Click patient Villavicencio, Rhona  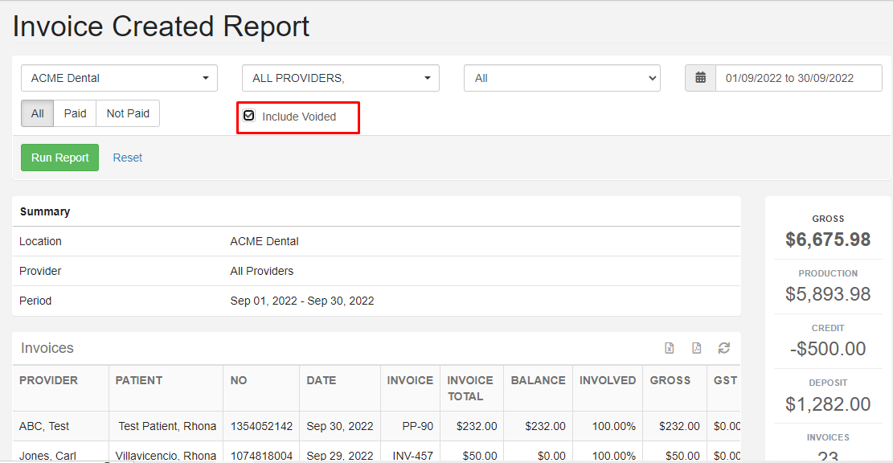click(166, 456)
